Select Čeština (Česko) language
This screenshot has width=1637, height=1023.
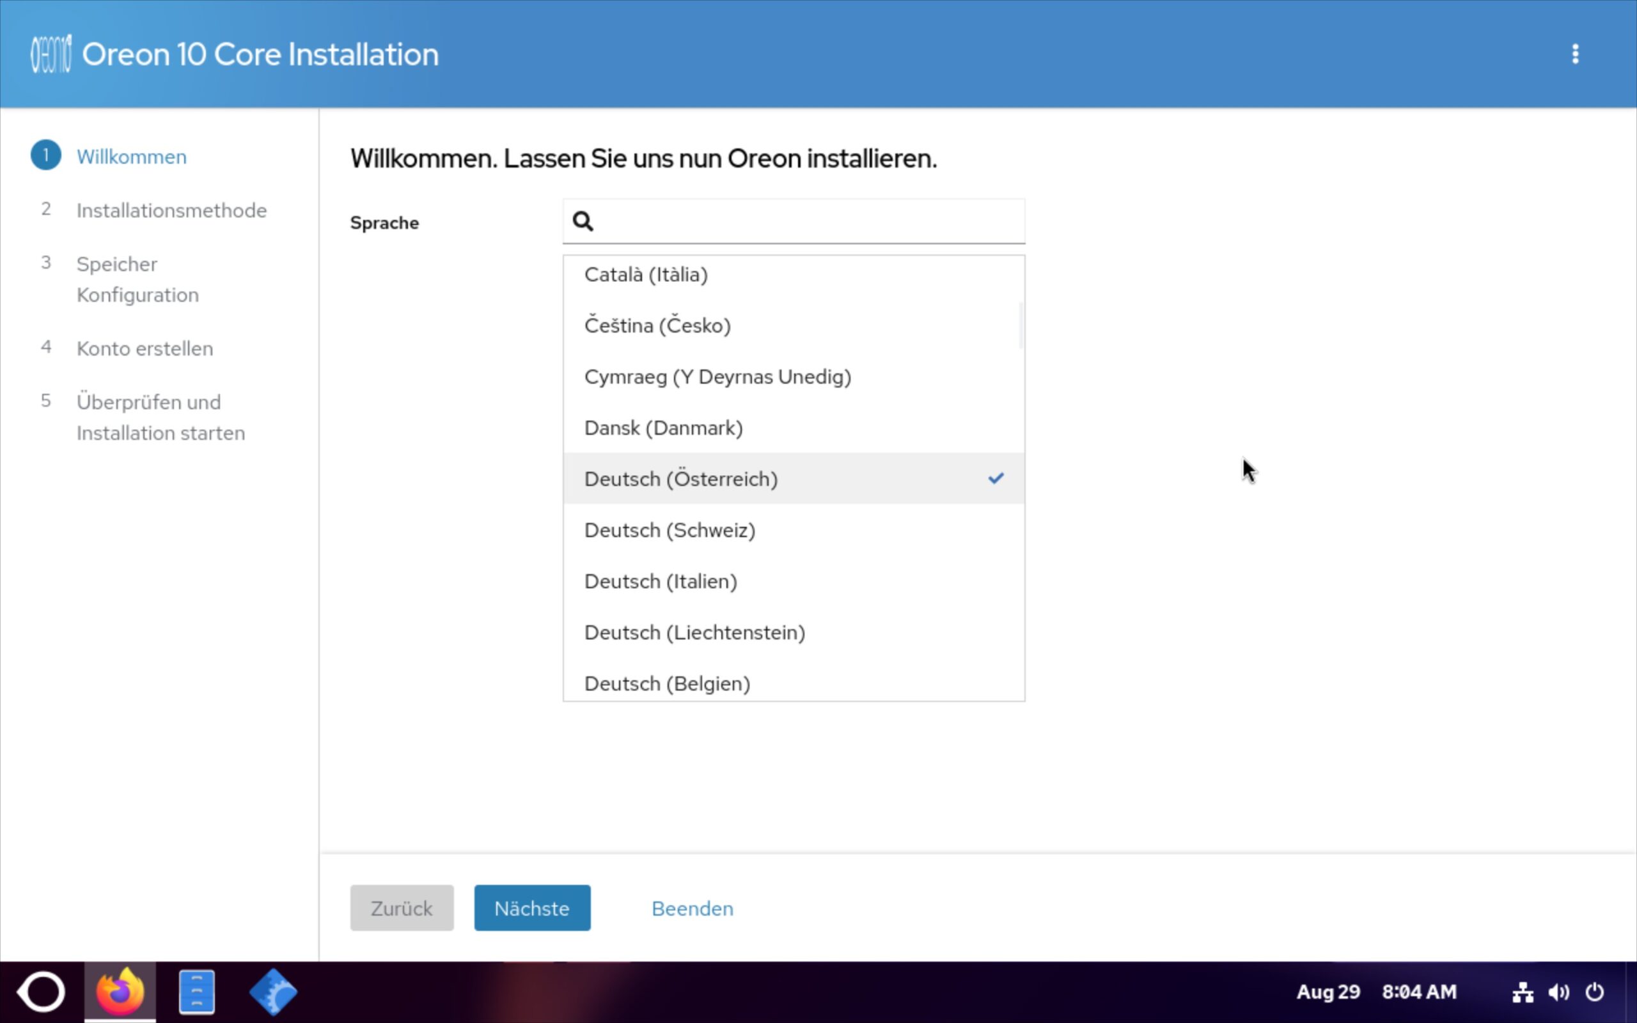[794, 325]
